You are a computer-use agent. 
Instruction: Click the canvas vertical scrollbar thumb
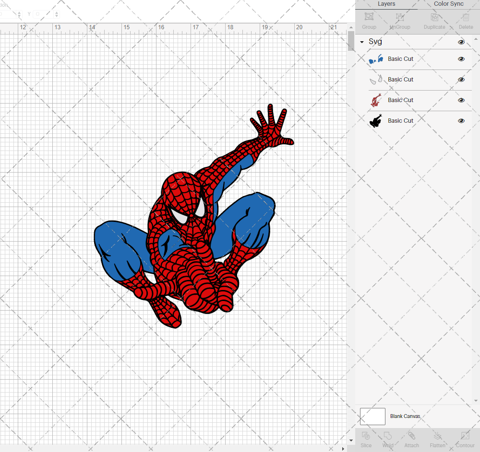pos(351,41)
